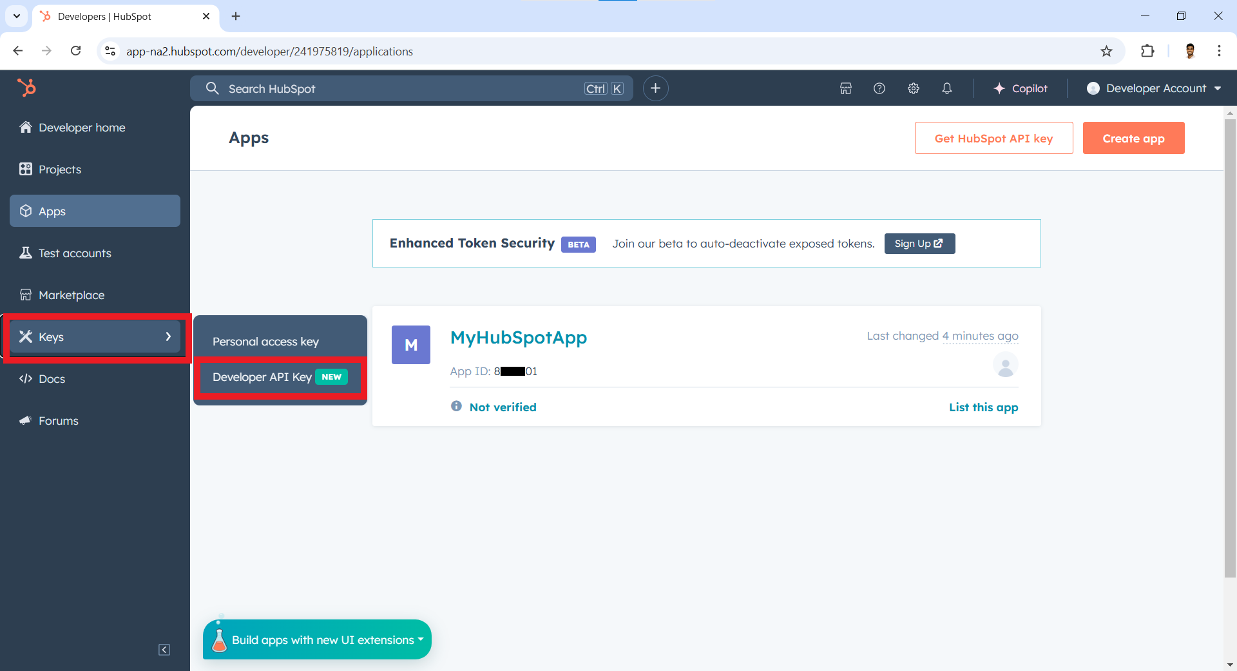The image size is (1237, 671).
Task: Click the Test accounts flask icon
Action: tap(26, 253)
